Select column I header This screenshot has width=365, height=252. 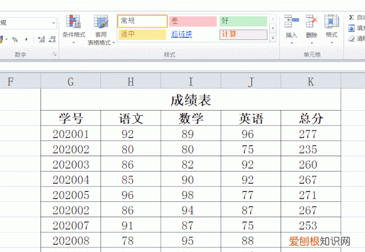(x=191, y=82)
